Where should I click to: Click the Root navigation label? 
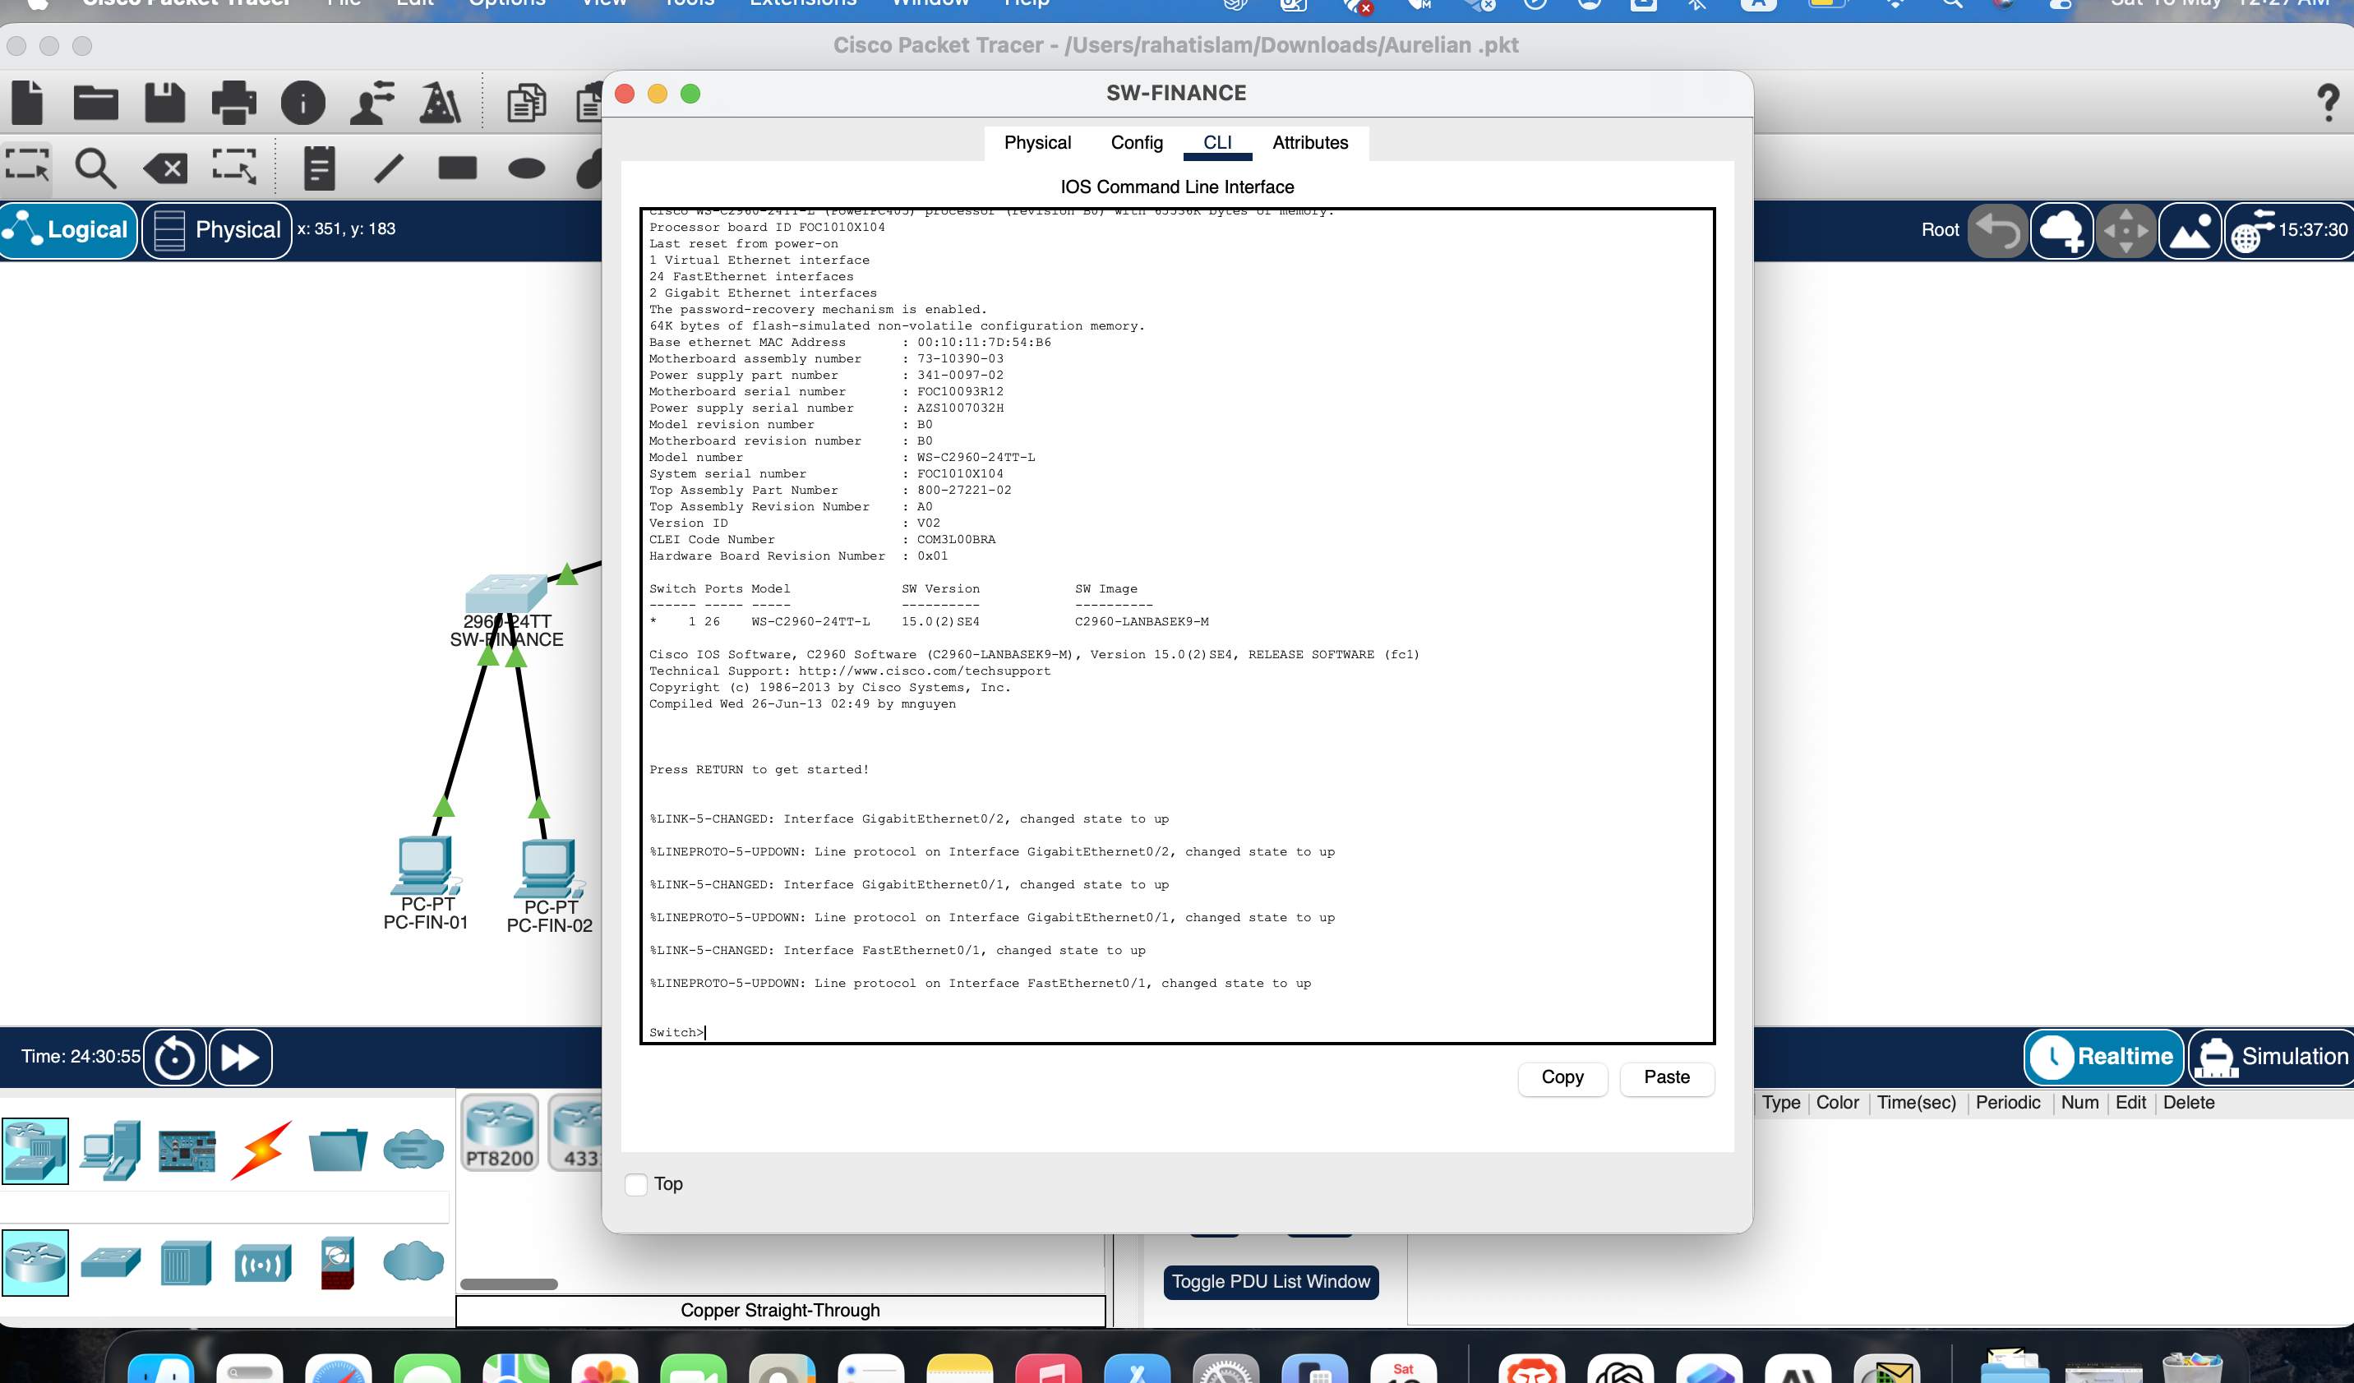pos(1941,231)
